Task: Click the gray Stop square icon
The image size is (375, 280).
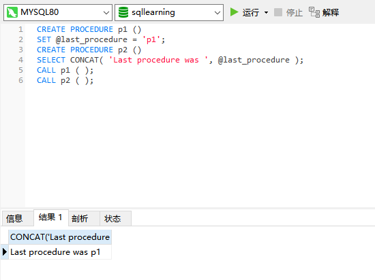Action: tap(278, 12)
